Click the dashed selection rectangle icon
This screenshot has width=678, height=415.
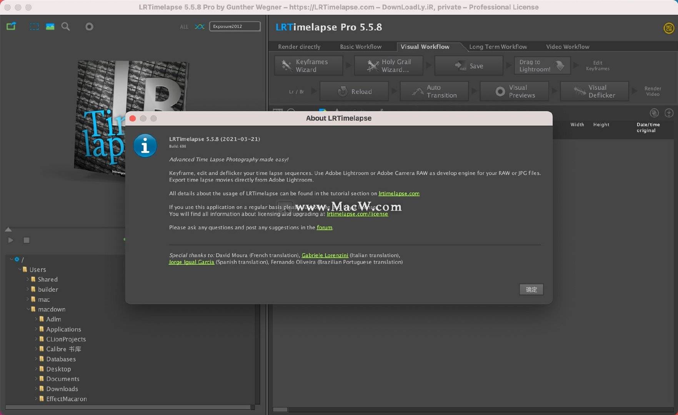coord(34,27)
